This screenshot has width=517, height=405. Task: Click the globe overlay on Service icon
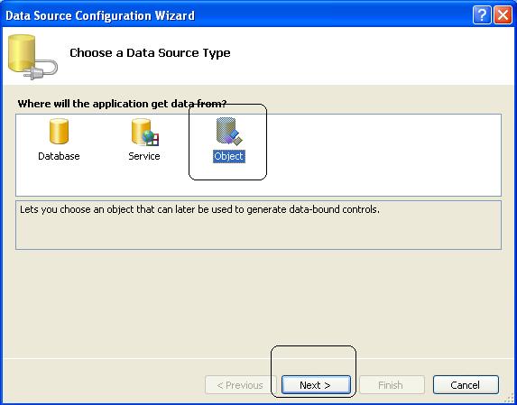(151, 138)
